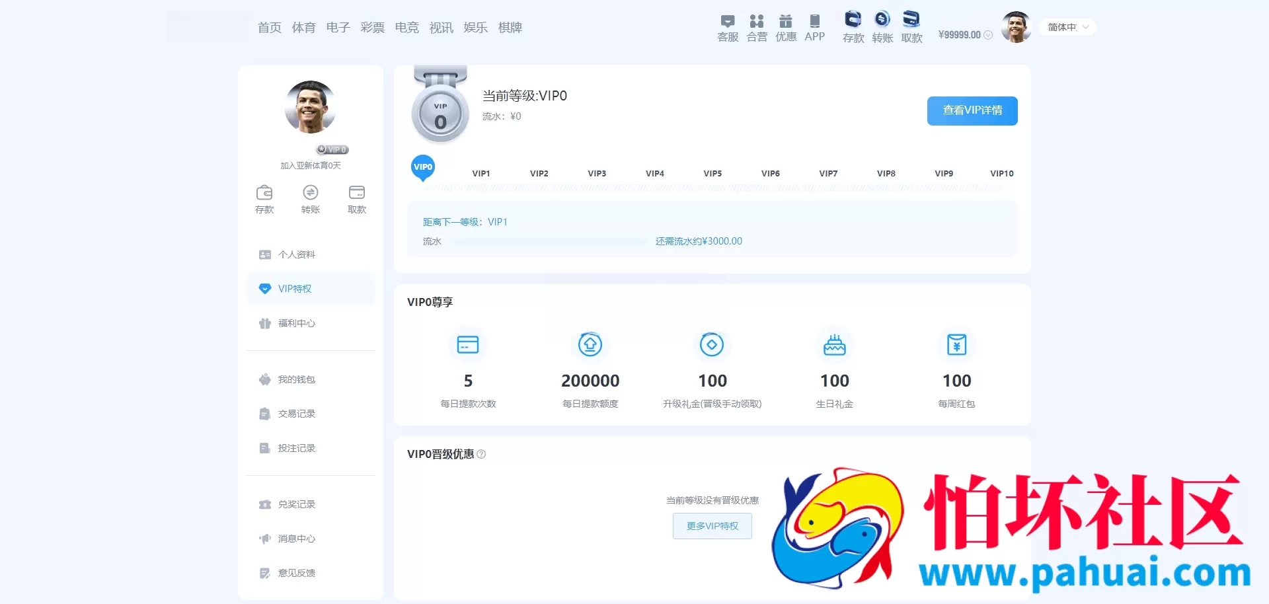Open 兑奖记录 in the sidebar
The image size is (1269, 604).
[311, 504]
